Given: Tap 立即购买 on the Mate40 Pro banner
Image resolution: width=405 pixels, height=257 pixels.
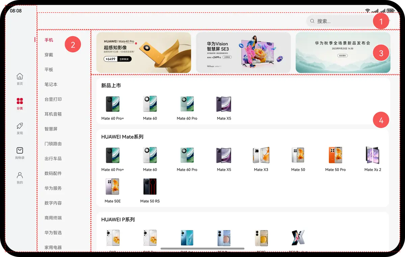Looking at the screenshot, I should coord(125,59).
